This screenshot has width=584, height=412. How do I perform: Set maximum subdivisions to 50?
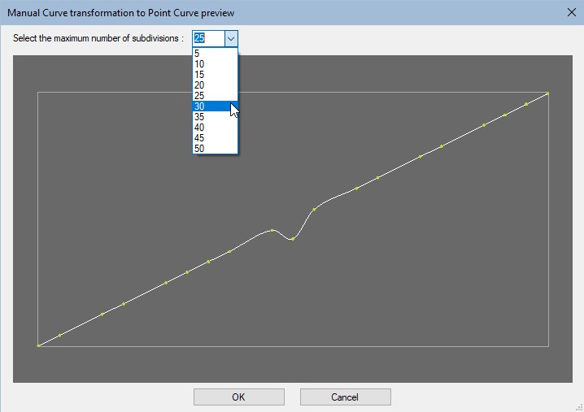point(215,149)
